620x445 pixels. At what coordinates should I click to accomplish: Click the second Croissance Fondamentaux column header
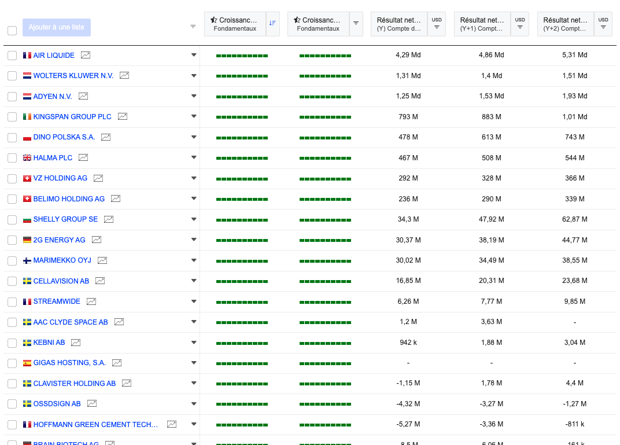pyautogui.click(x=318, y=24)
